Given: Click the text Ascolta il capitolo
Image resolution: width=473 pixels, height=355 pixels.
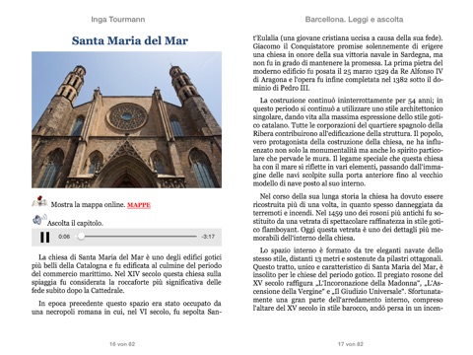Looking at the screenshot, I should 75,223.
